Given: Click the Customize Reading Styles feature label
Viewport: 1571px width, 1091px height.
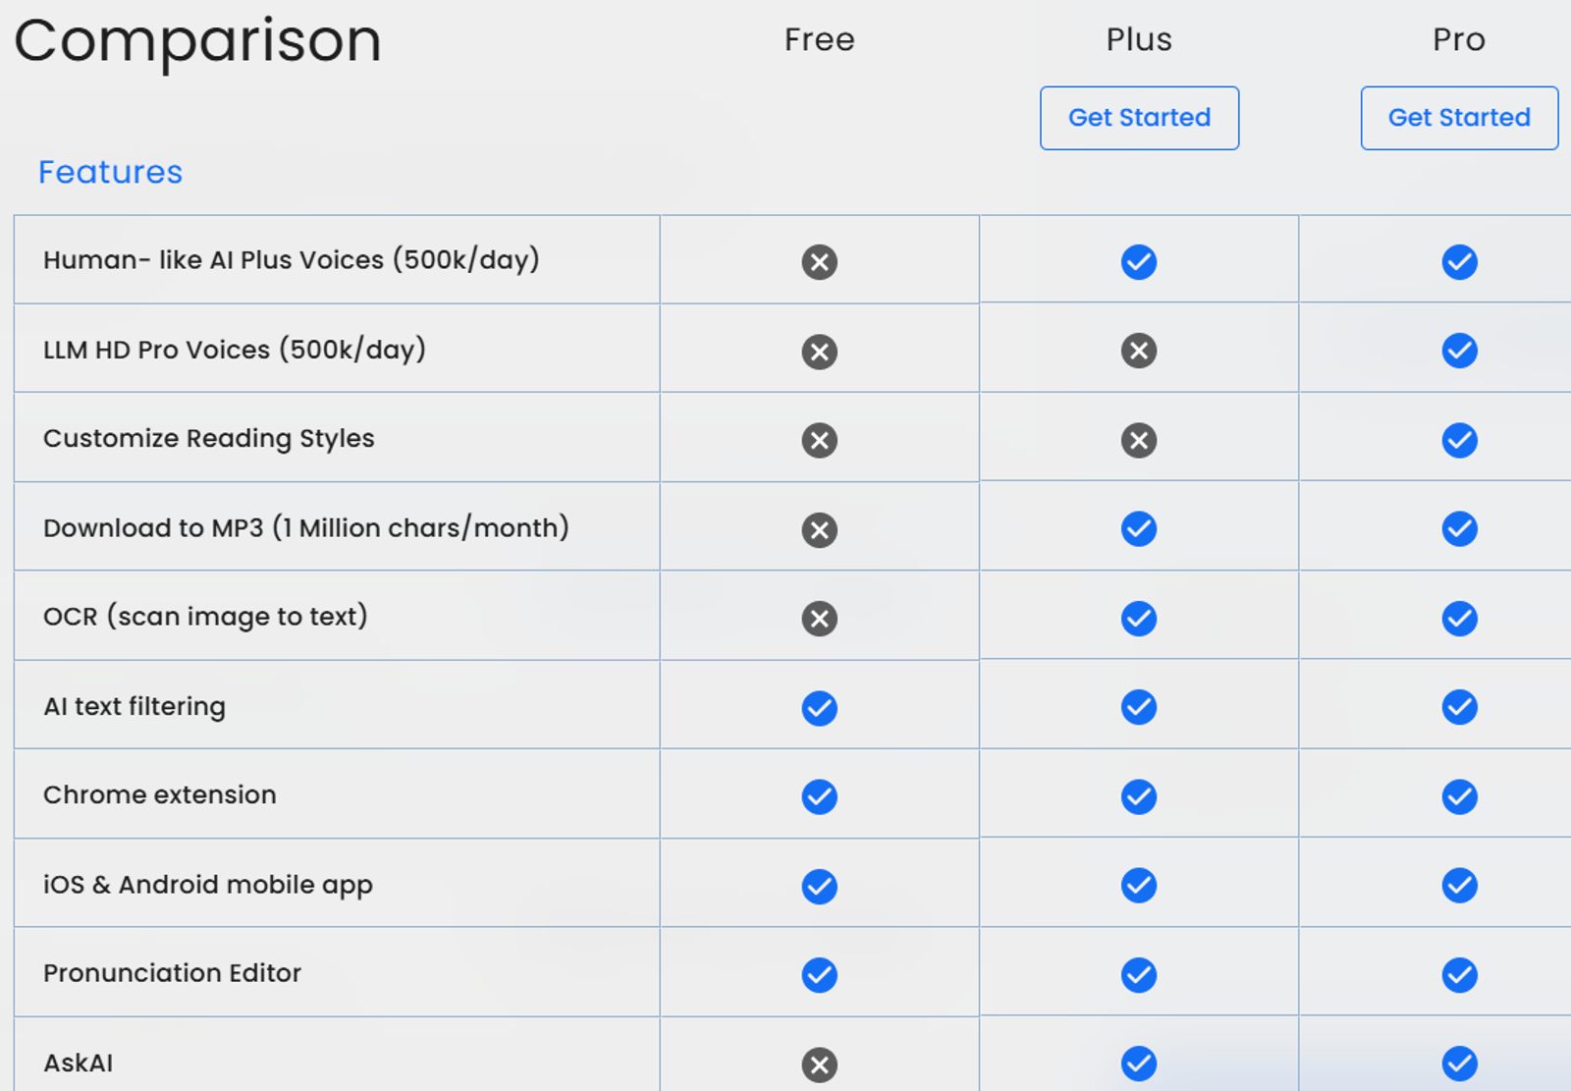Looking at the screenshot, I should (x=208, y=438).
